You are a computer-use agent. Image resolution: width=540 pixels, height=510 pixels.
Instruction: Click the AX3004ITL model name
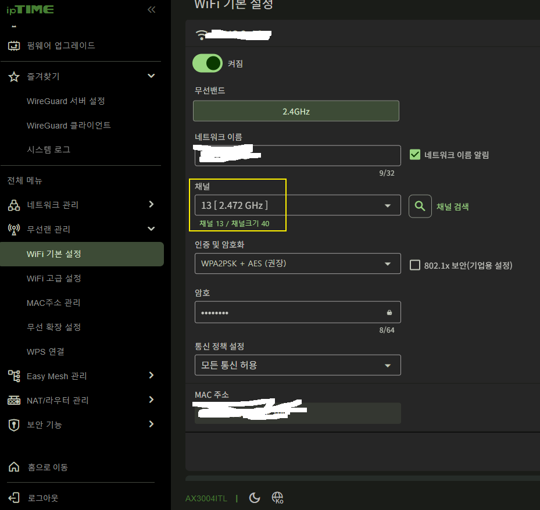(206, 498)
